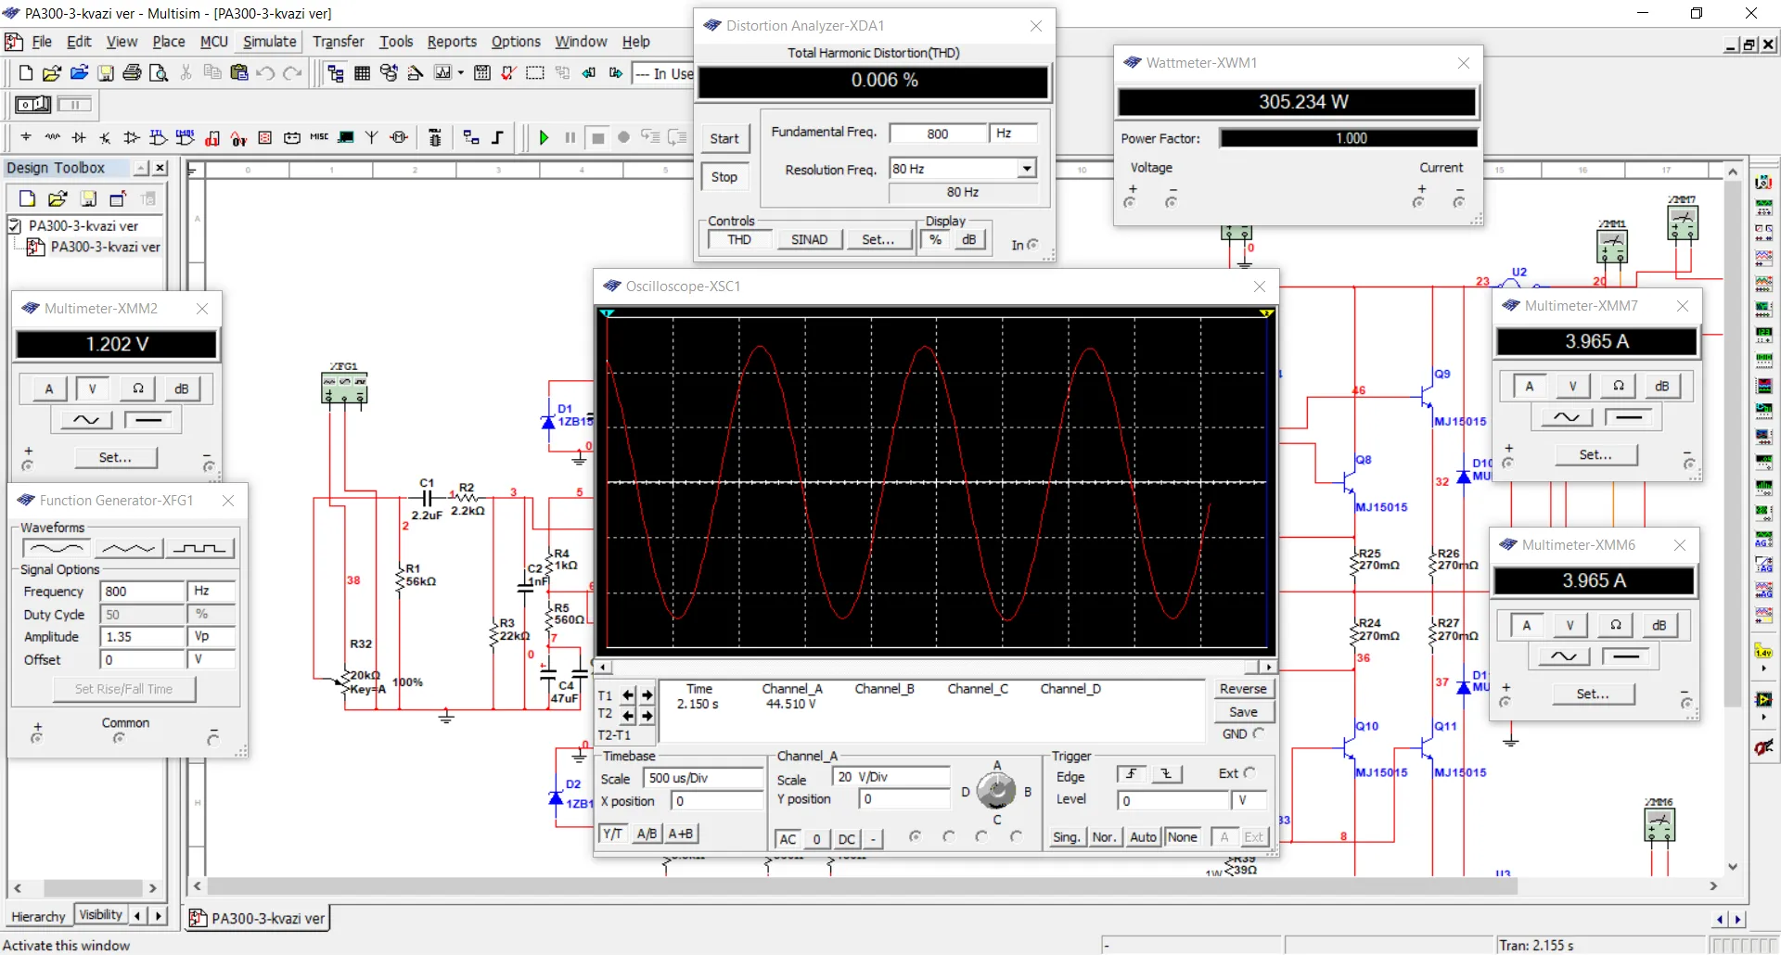Open the Grapher icon in toolbar
1781x955 pixels.
point(443,72)
